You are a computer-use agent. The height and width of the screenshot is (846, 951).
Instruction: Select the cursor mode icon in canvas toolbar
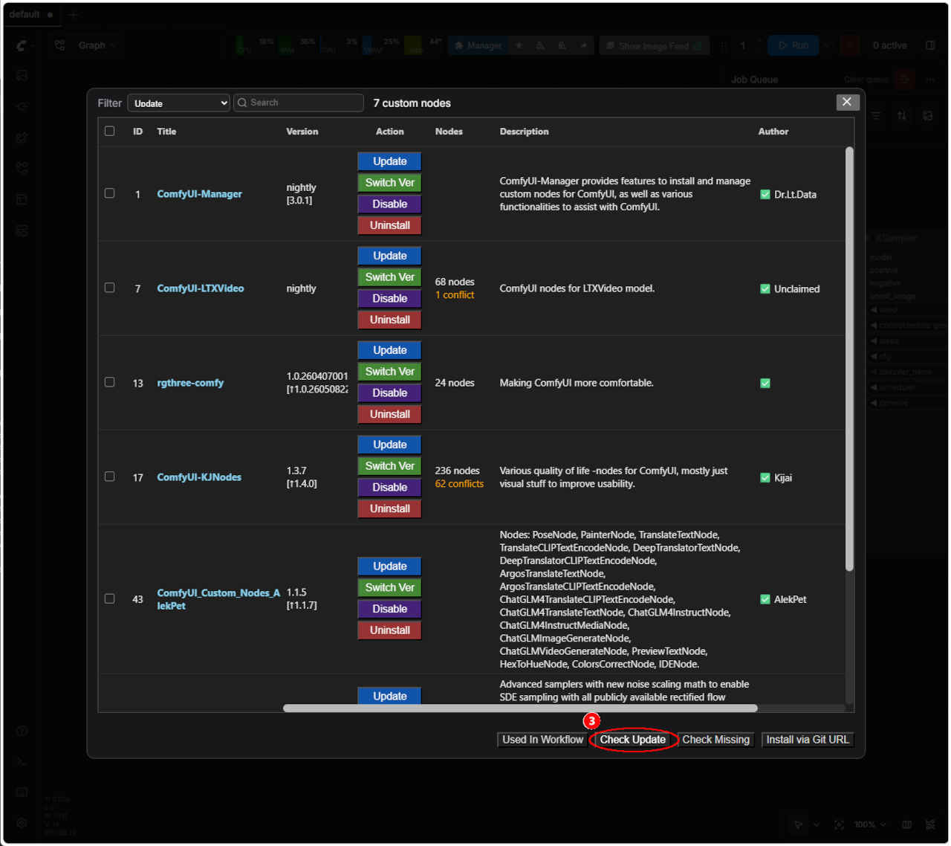(798, 824)
